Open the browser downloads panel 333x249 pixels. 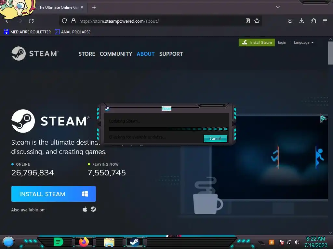pyautogui.click(x=301, y=21)
